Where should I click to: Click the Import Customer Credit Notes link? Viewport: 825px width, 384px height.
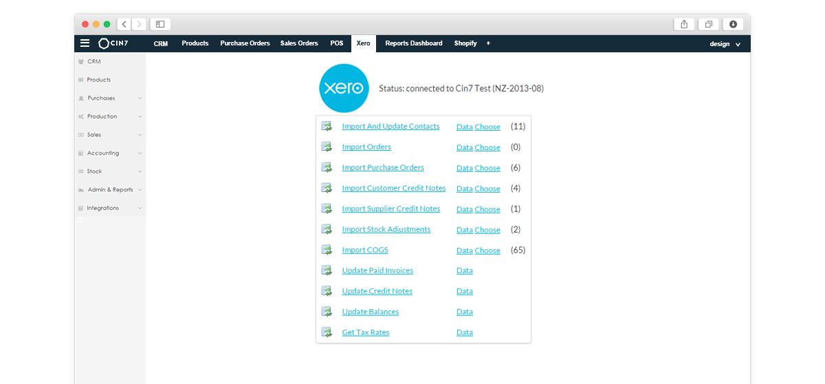click(394, 189)
